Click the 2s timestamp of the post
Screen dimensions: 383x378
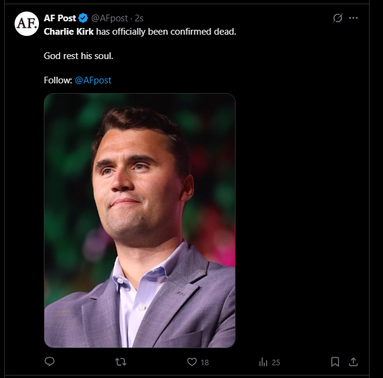[x=139, y=19]
